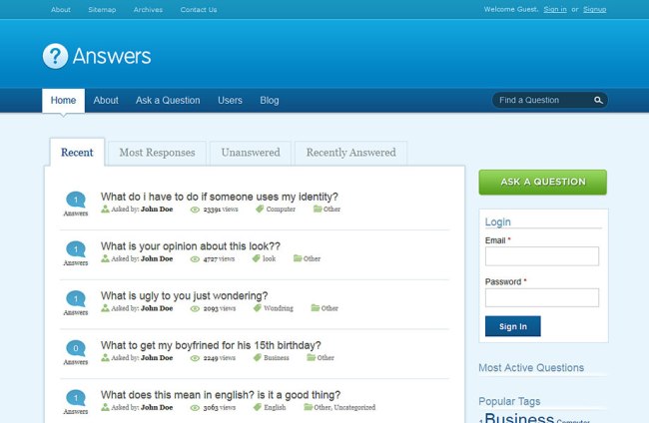The image size is (649, 423).
Task: Open the Users page from navigation
Action: coord(230,101)
